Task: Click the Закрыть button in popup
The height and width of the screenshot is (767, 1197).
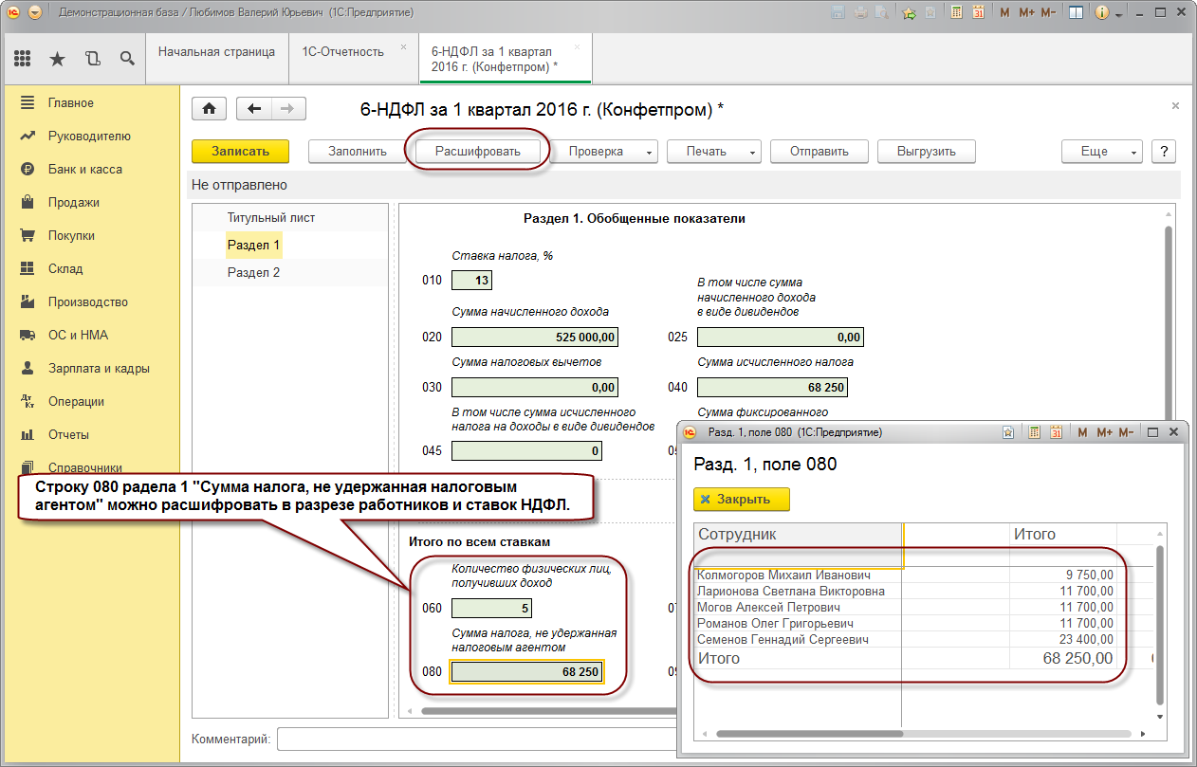Action: click(742, 500)
